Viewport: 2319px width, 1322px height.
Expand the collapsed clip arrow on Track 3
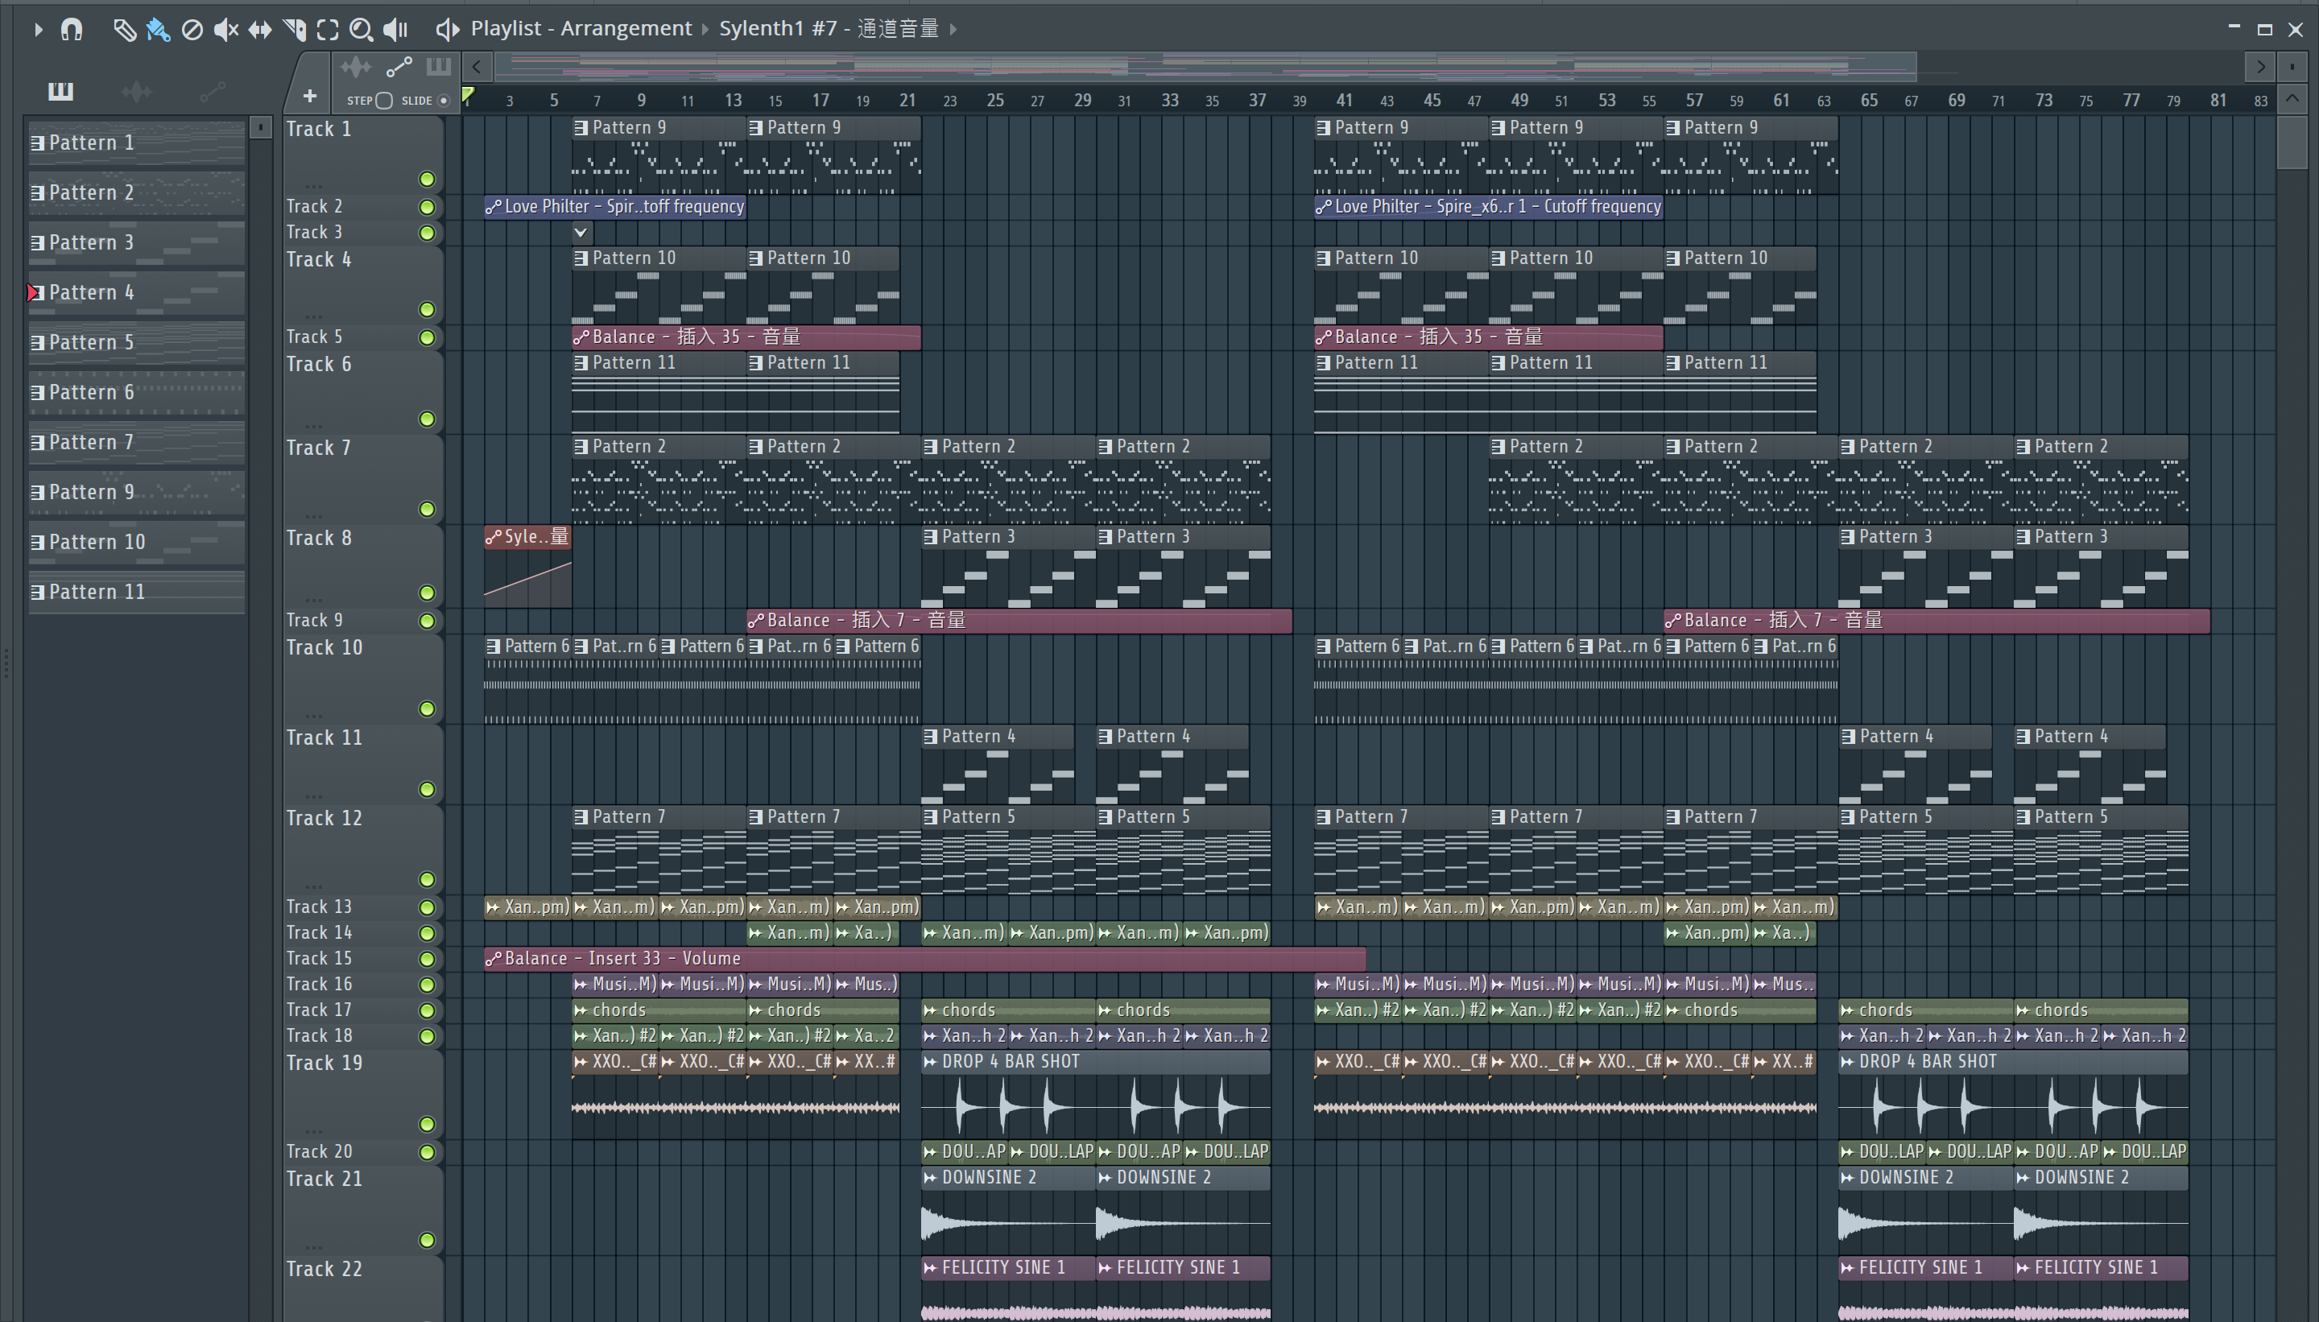581,233
